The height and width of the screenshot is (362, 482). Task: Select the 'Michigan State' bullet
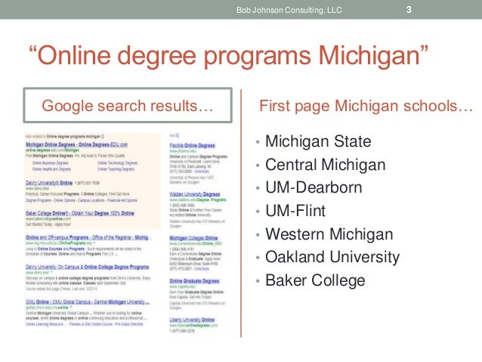coord(318,141)
